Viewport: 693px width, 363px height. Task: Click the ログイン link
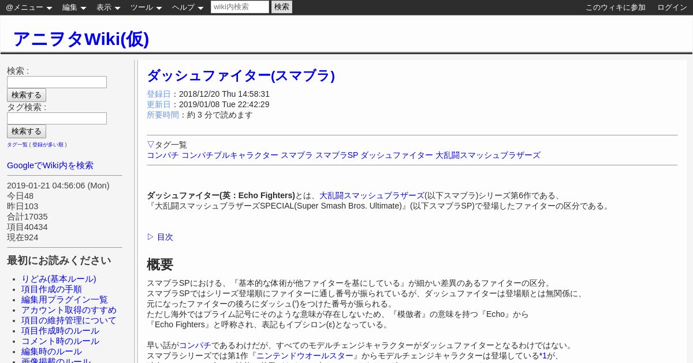672,7
